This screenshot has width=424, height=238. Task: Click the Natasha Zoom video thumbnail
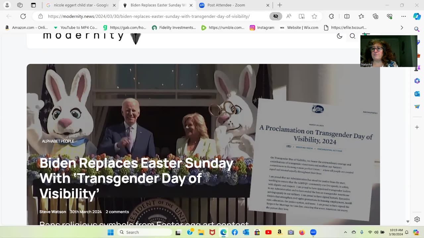pos(389,51)
